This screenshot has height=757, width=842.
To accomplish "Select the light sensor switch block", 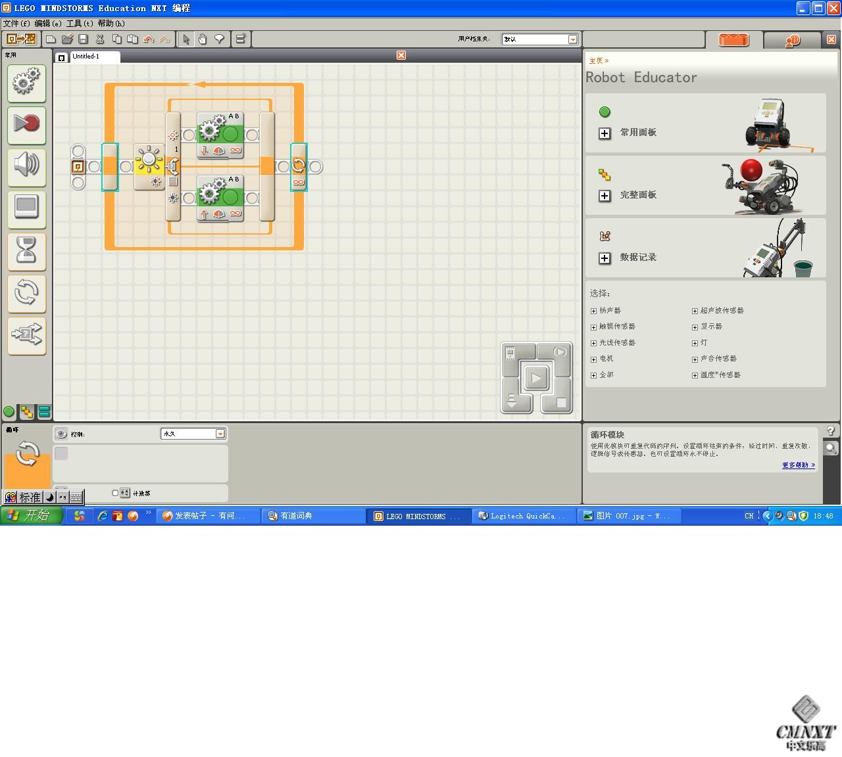I will [x=149, y=166].
